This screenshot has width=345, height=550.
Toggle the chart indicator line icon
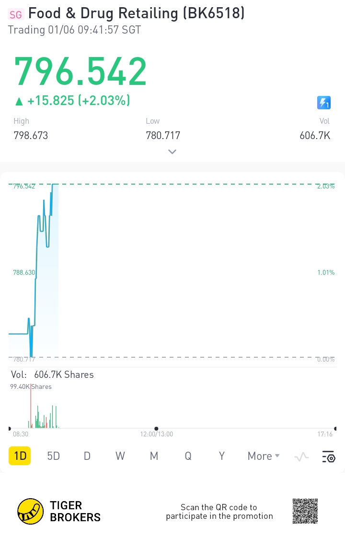[301, 456]
